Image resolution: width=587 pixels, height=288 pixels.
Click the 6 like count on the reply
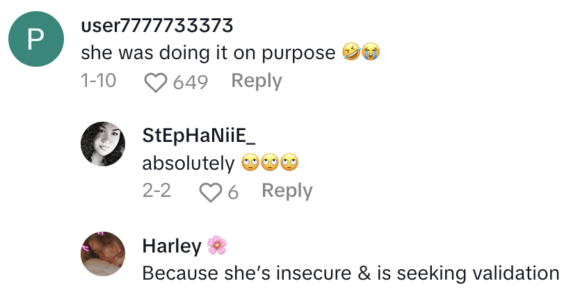[x=233, y=191]
